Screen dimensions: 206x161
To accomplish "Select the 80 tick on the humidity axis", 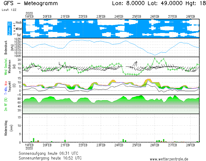I will [19, 99].
